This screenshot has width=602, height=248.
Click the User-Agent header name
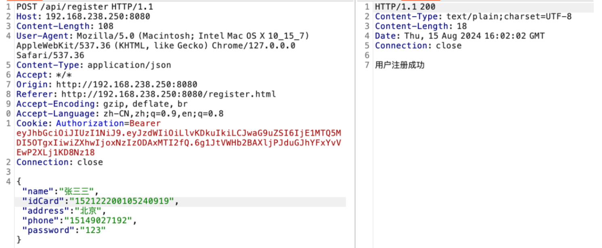coord(38,36)
